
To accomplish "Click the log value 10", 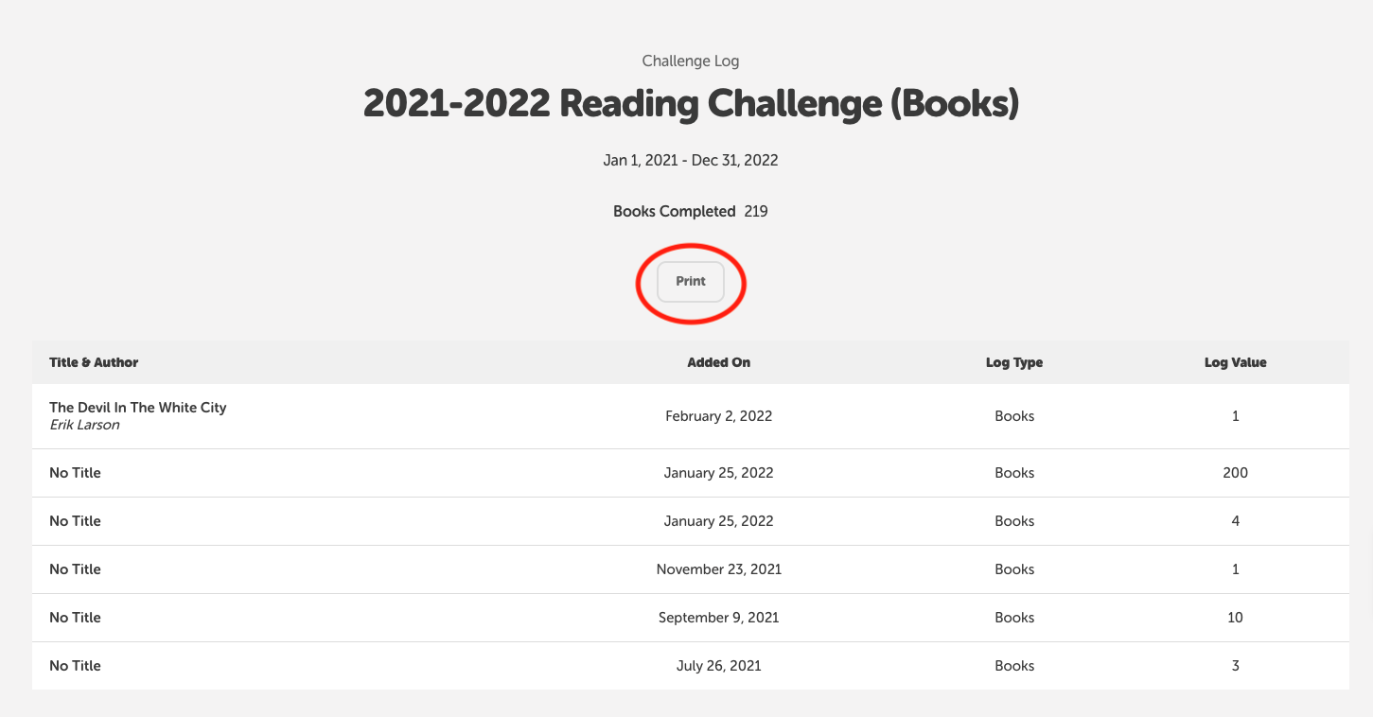I will coord(1235,617).
